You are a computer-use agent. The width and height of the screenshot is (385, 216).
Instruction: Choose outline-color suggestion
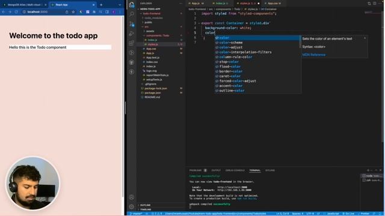click(257, 91)
